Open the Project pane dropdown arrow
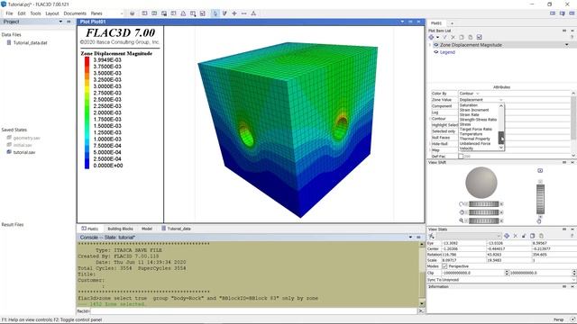This screenshot has width=577, height=324. tap(60, 22)
